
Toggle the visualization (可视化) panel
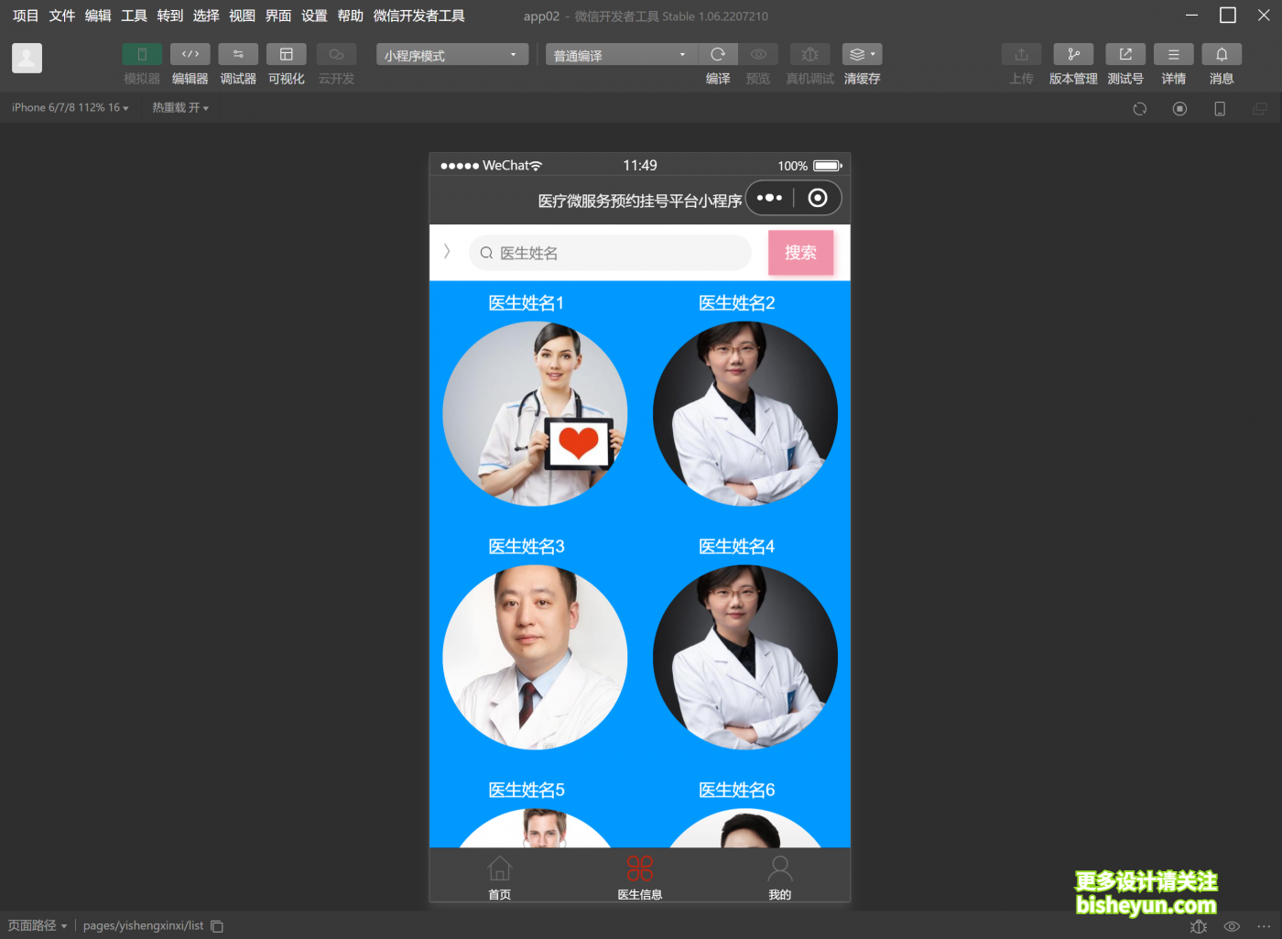[287, 54]
